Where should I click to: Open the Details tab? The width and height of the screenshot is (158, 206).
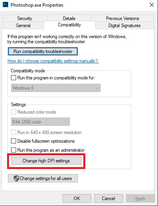69,18
